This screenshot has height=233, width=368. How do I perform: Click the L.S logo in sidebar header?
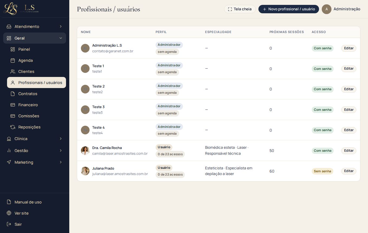[x=21, y=8]
